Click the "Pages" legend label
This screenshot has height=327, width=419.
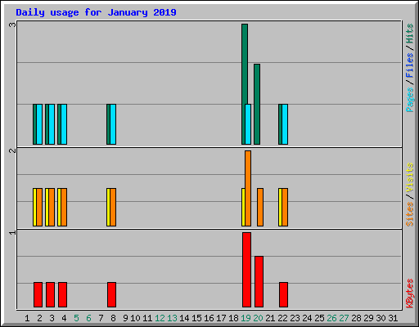[x=409, y=100]
